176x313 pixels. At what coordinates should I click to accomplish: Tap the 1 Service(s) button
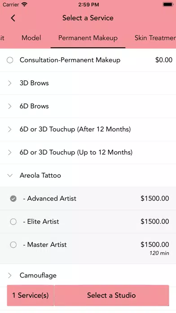pyautogui.click(x=30, y=295)
